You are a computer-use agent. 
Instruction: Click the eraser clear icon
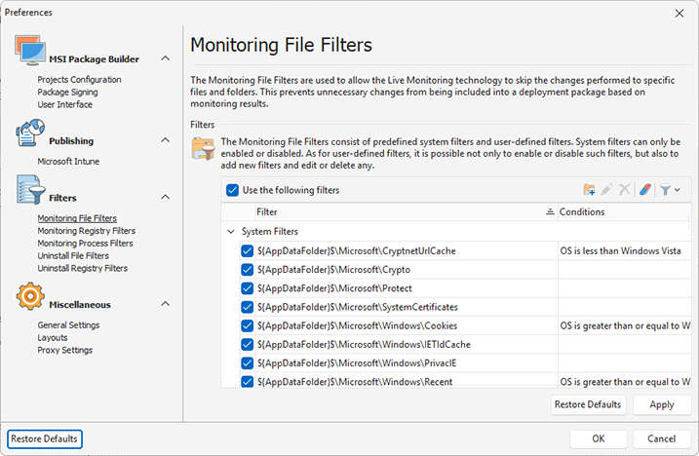click(x=644, y=190)
